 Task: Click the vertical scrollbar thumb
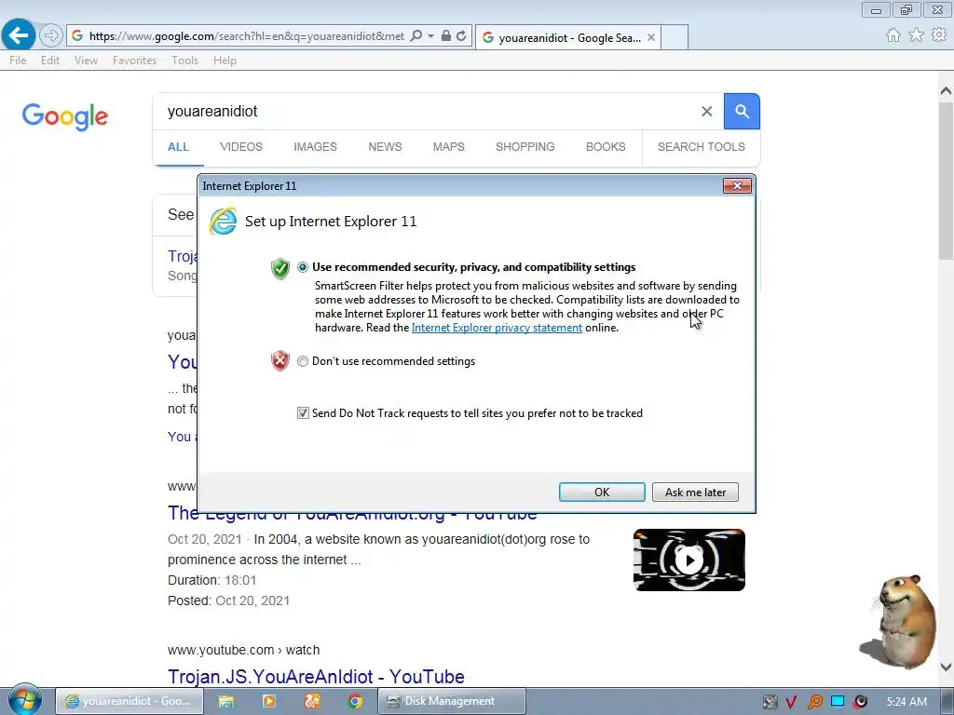tap(946, 181)
